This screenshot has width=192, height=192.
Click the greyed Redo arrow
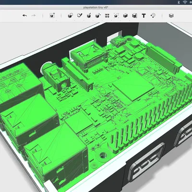coord(34,15)
